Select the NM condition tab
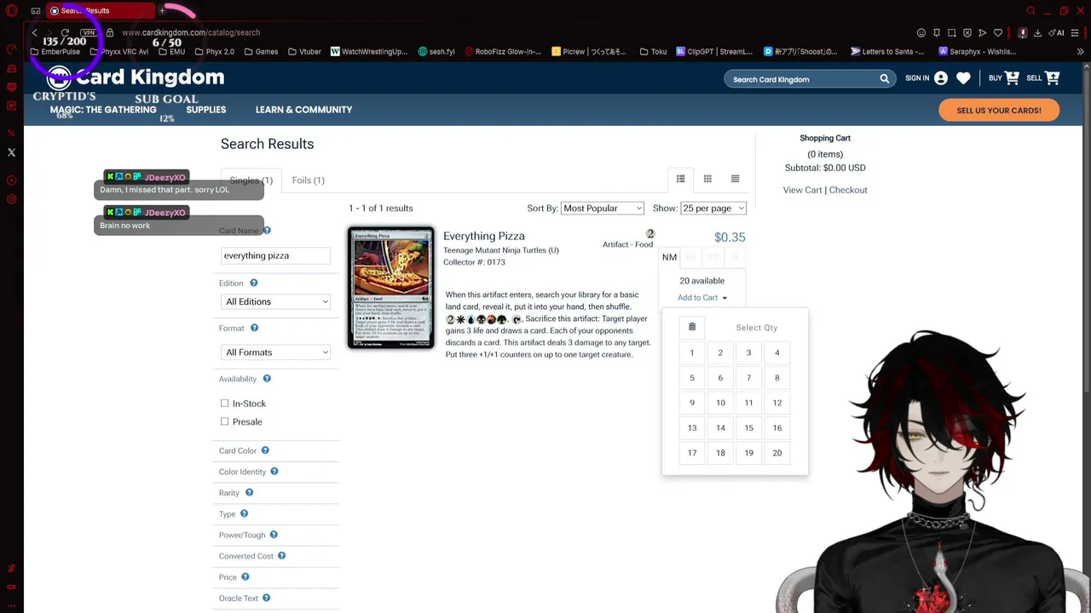The image size is (1091, 613). tap(669, 257)
